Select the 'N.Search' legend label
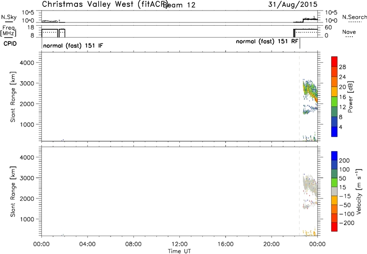Viewport: 367px width, 254px height. click(x=354, y=17)
